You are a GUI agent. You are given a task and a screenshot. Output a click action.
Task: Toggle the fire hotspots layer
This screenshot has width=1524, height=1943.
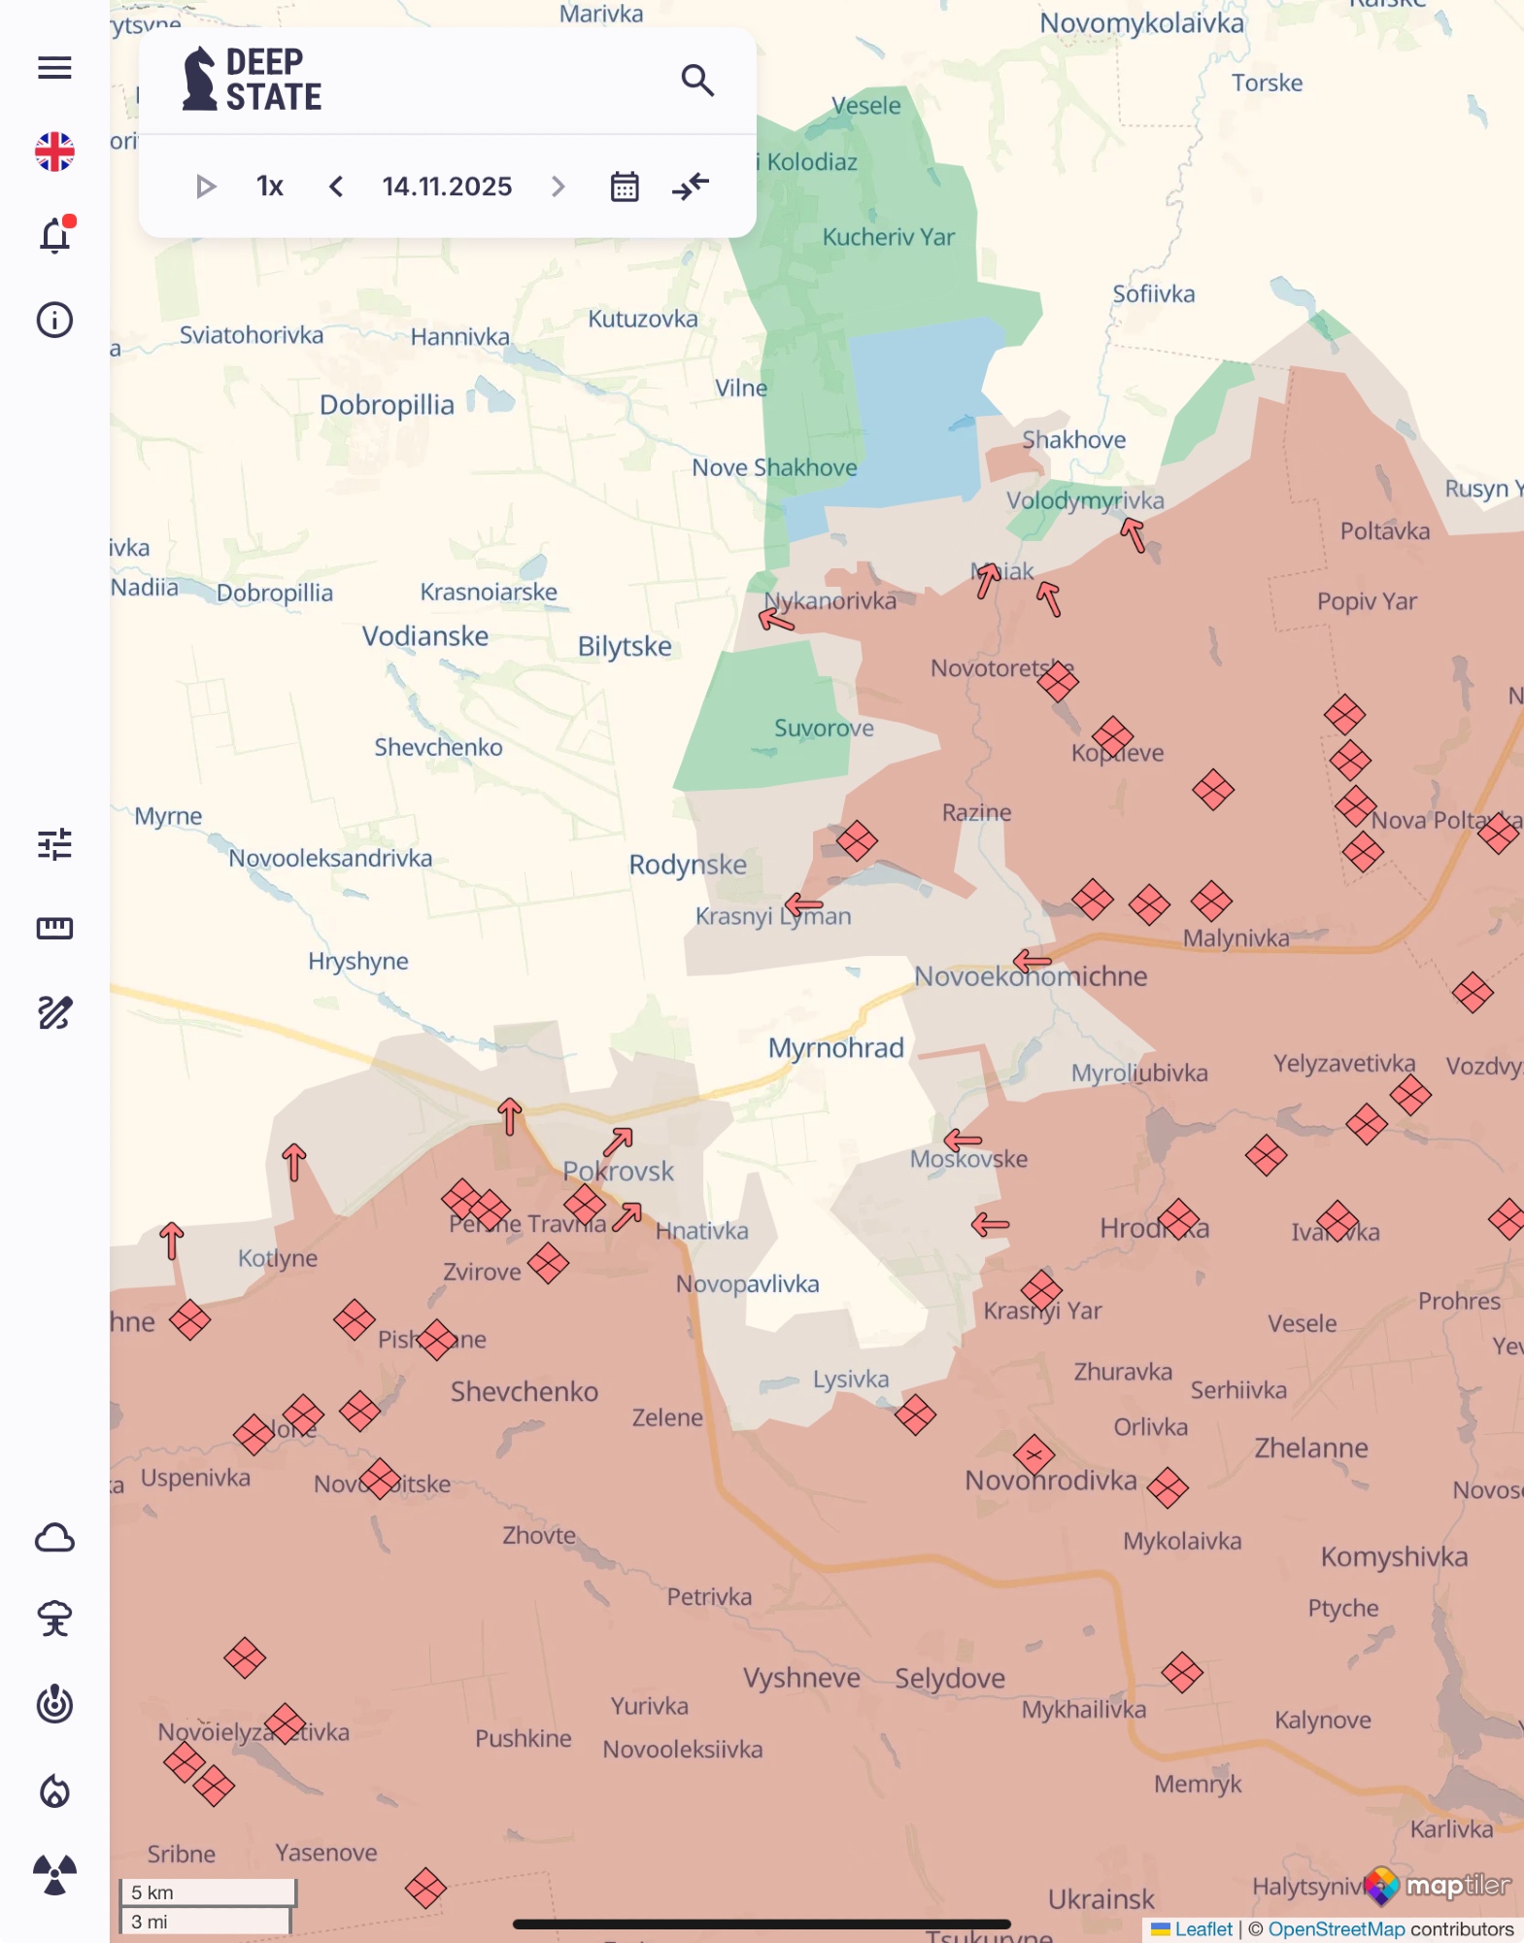pos(54,1790)
